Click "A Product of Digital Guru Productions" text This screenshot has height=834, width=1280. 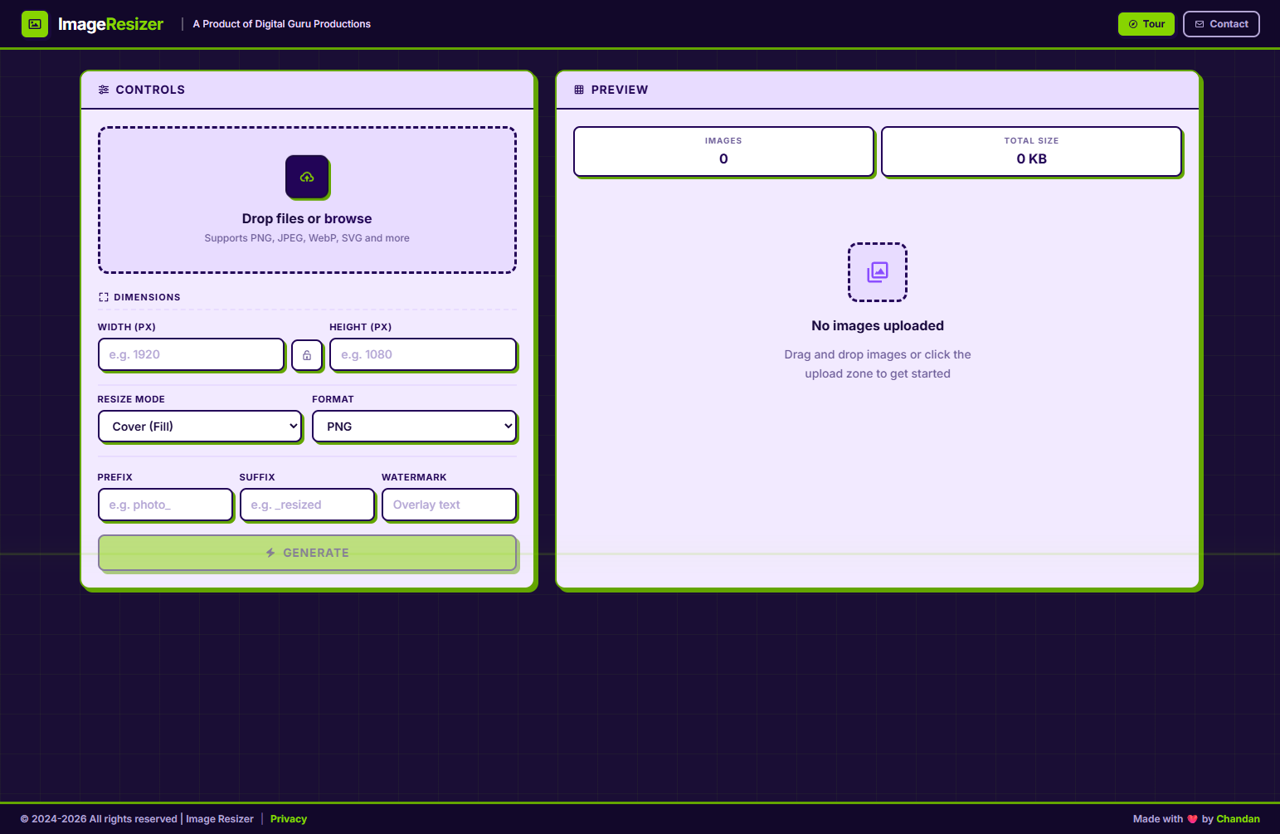click(282, 24)
